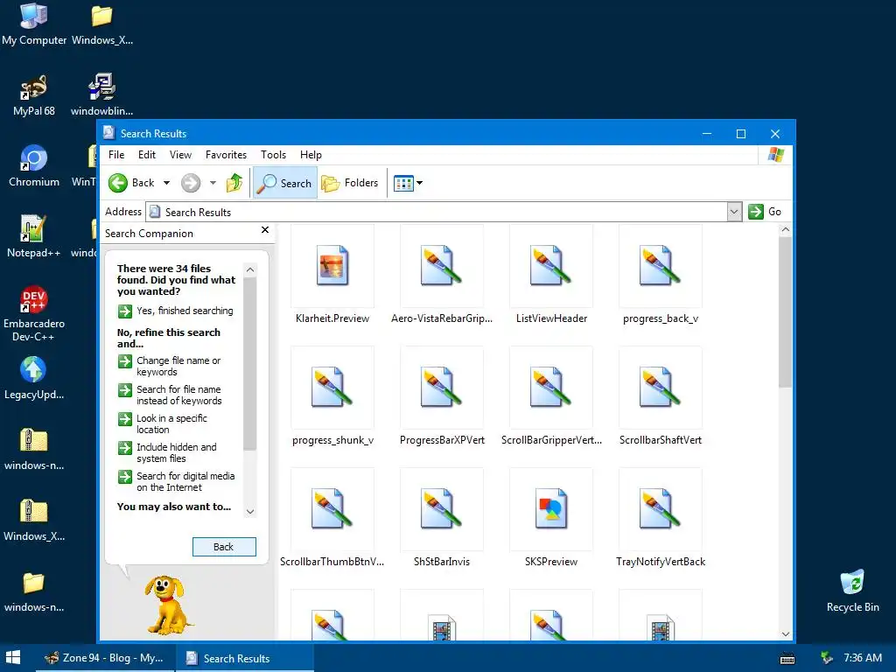The width and height of the screenshot is (896, 672).
Task: Open the File menu
Action: click(116, 155)
